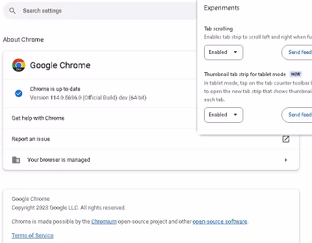Click the NEW badge on Thumbnail tab strip
Viewport: 312px width, 243px height.
coord(296,74)
